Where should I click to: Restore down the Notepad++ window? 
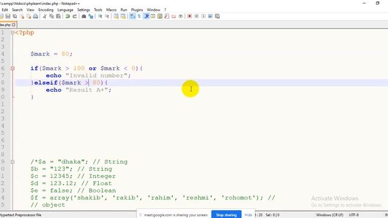click(x=378, y=3)
